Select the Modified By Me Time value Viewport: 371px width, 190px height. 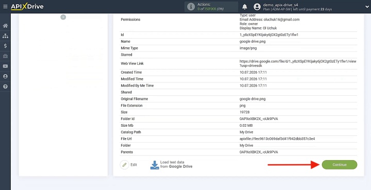(x=253, y=85)
